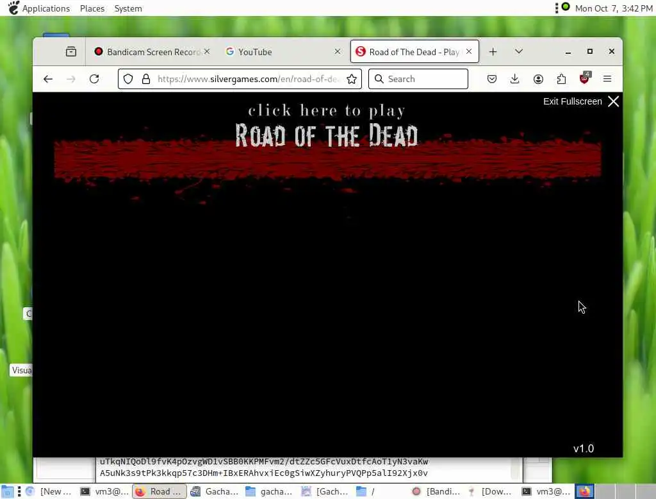Close the Road of The Dead tab
This screenshot has height=499, width=656.
click(469, 51)
